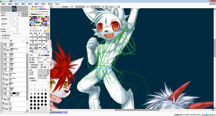Screen dimensions: 216x116
Task: Enable the selection source (指定選取來源) checkbox
Action: point(1,36)
